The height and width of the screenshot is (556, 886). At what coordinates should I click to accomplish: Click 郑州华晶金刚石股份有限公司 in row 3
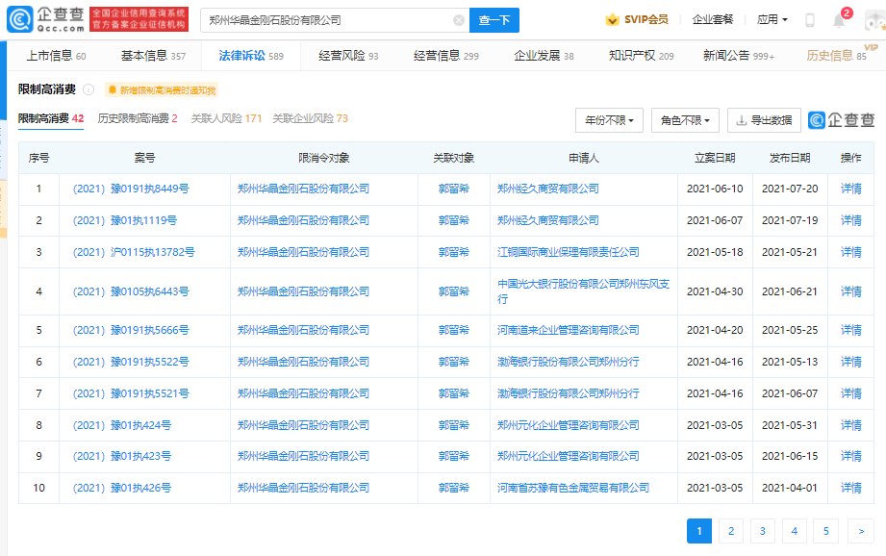303,252
